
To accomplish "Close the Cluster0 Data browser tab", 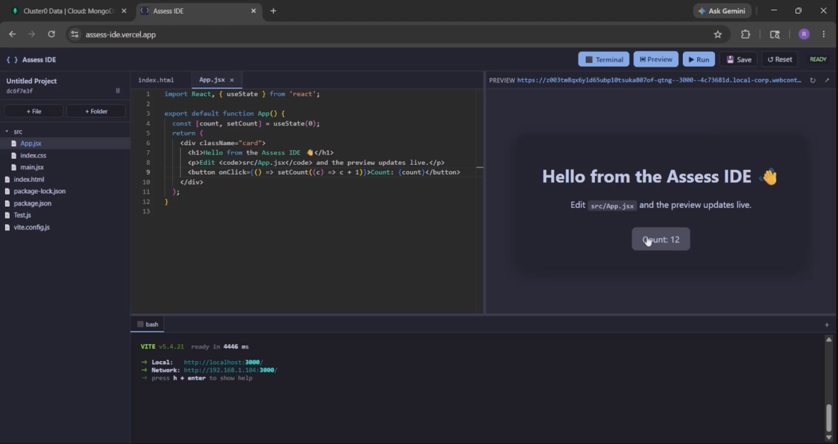I will (124, 11).
